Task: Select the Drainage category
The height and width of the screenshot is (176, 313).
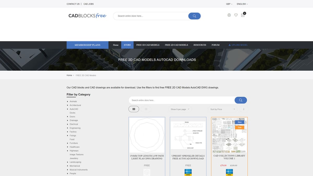Action: coord(74,120)
